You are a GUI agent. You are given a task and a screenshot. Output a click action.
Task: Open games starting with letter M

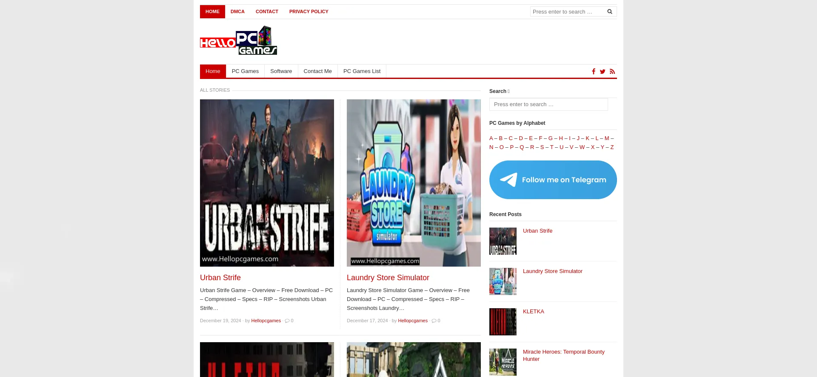pos(607,138)
